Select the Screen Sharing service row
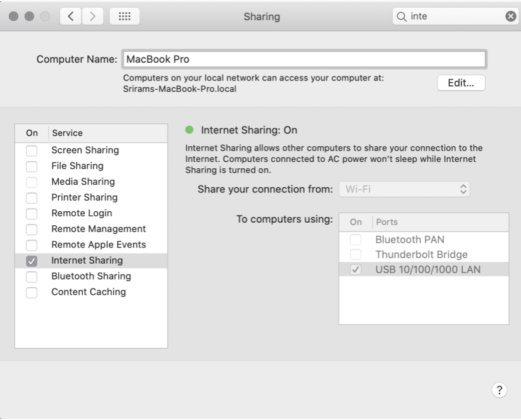 pyautogui.click(x=91, y=150)
